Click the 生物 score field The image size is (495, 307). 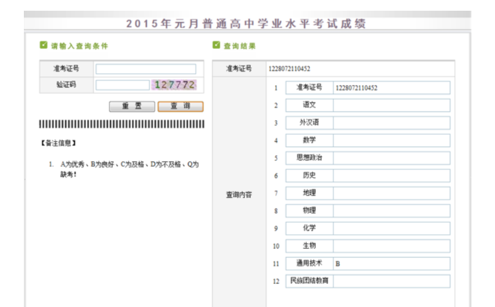[x=391, y=246]
